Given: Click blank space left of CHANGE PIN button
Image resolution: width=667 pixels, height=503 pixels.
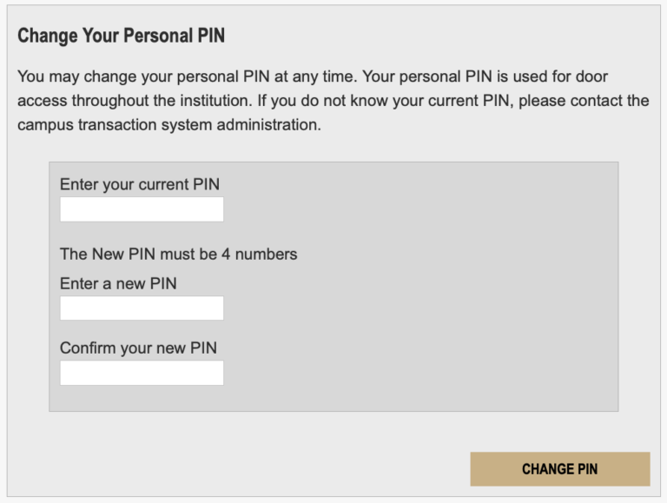Looking at the screenshot, I should click(x=261, y=469).
